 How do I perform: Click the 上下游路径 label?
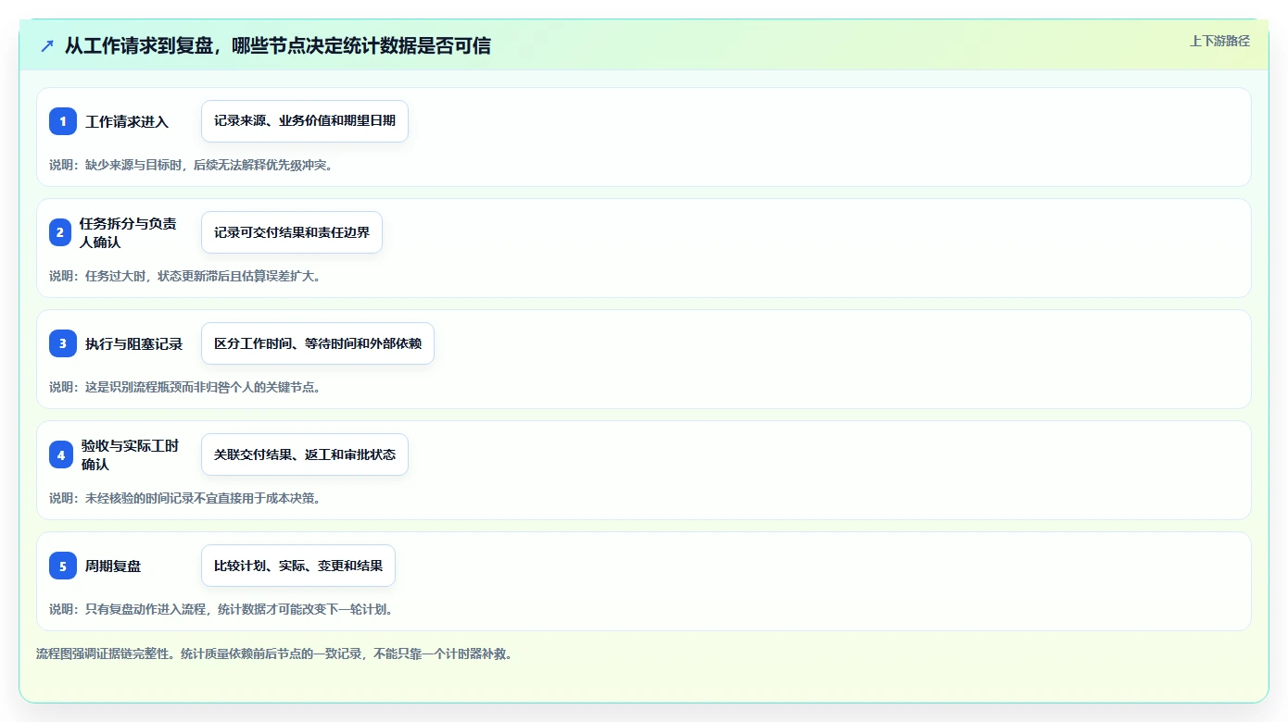click(x=1219, y=41)
